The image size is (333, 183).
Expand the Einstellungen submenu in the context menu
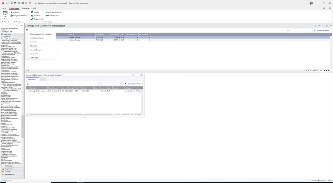tap(41, 58)
